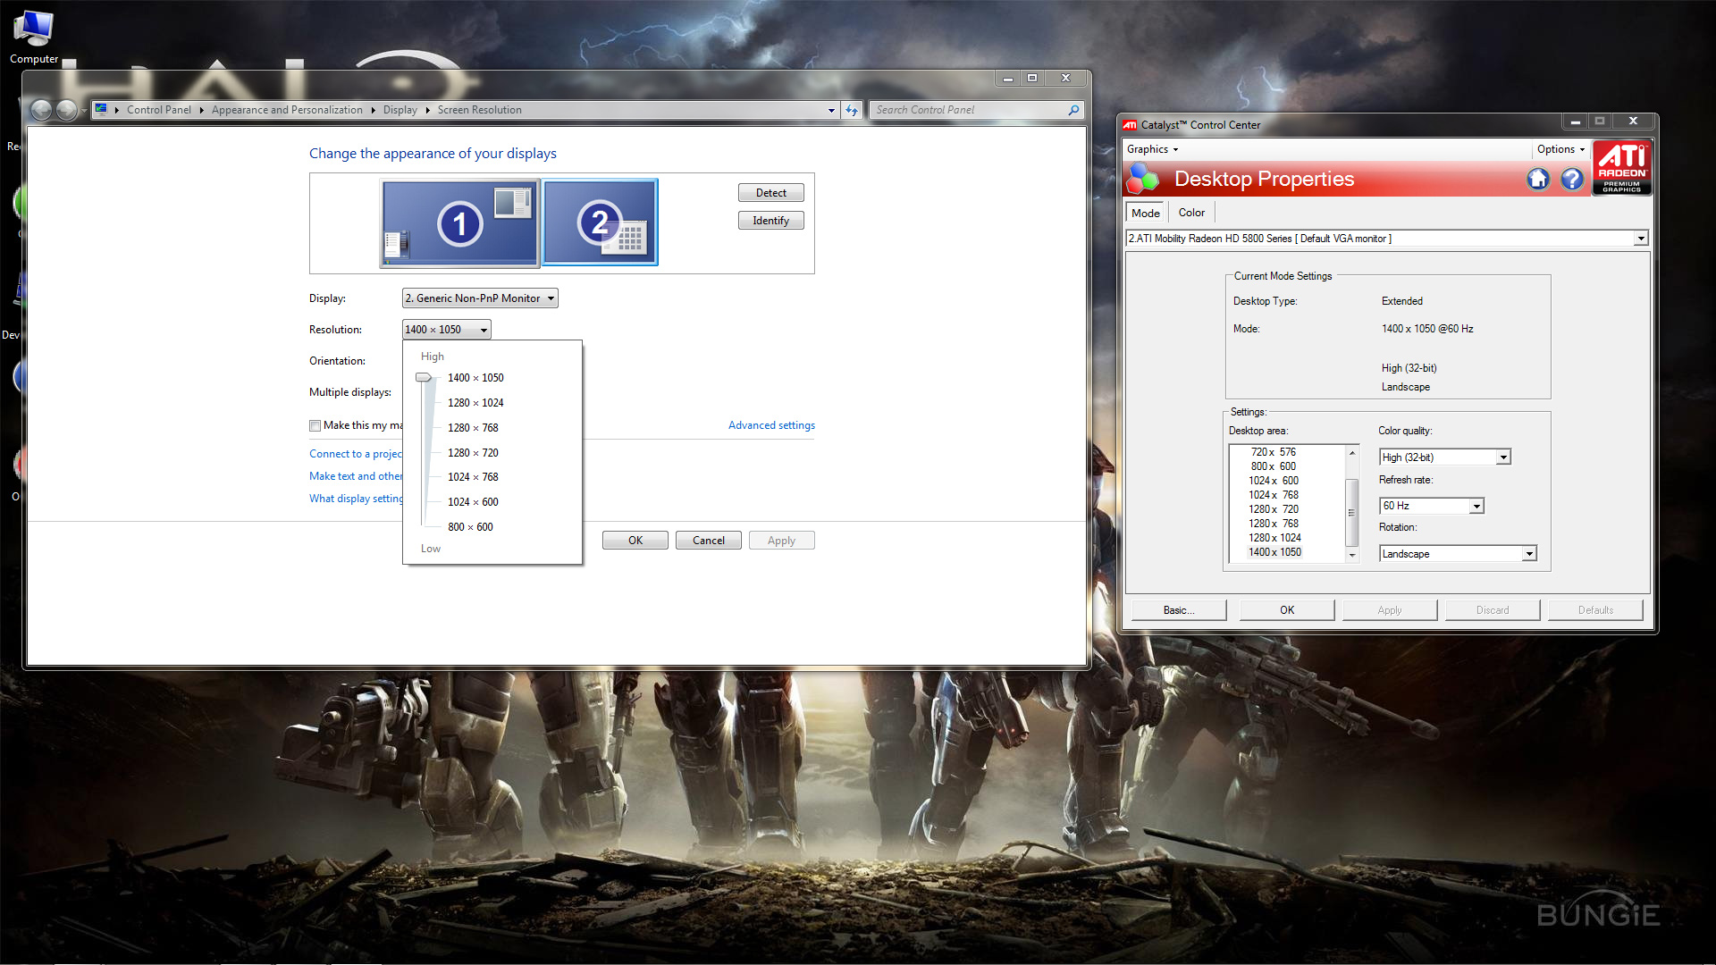Click scroll down arrow in Desktop area list
This screenshot has width=1716, height=965.
[x=1352, y=555]
